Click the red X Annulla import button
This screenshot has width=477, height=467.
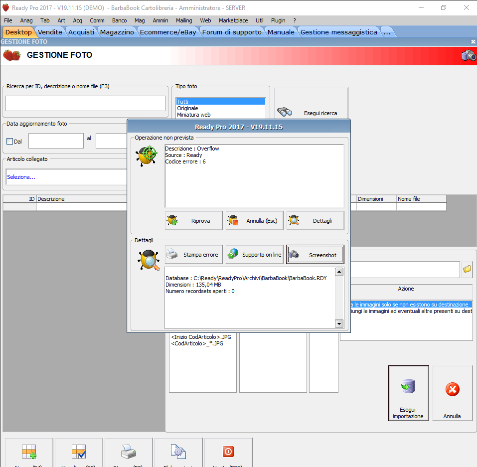453,393
